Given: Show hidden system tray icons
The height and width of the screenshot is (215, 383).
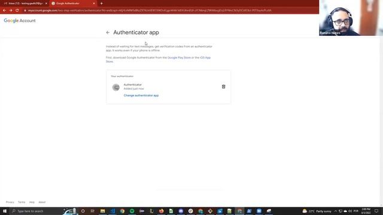Looking at the screenshot, I should 336,211.
